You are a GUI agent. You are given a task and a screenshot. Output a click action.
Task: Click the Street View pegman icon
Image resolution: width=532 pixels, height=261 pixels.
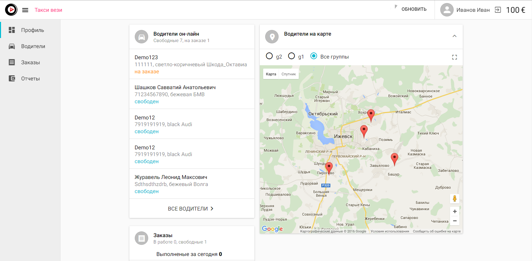[454, 199]
